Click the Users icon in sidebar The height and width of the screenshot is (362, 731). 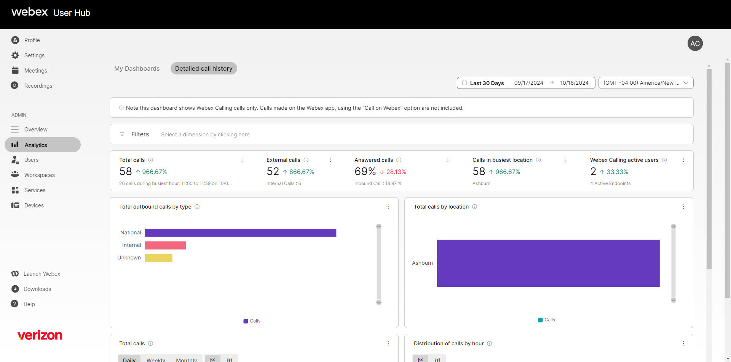click(15, 160)
